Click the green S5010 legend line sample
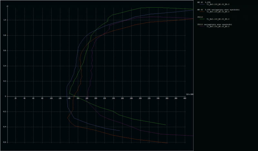 coord(202,19)
